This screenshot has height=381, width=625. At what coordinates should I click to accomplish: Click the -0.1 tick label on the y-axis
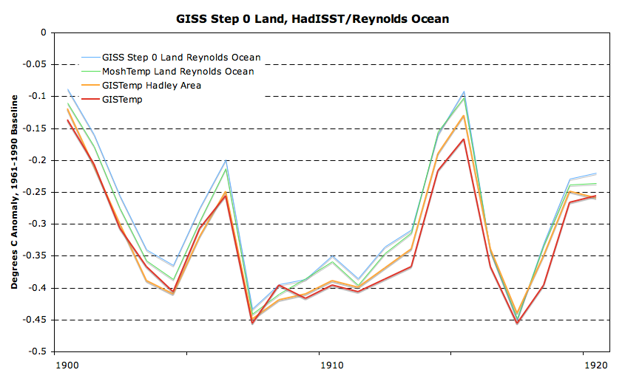coord(38,97)
